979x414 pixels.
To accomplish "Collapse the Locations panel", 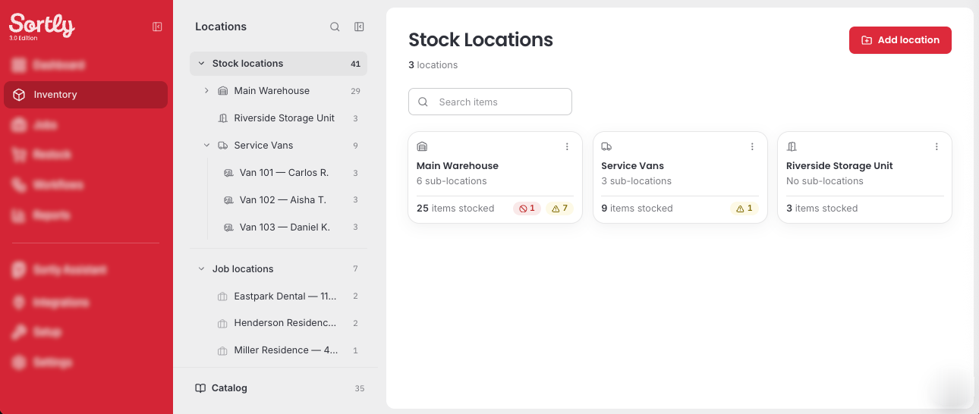I will click(x=359, y=27).
